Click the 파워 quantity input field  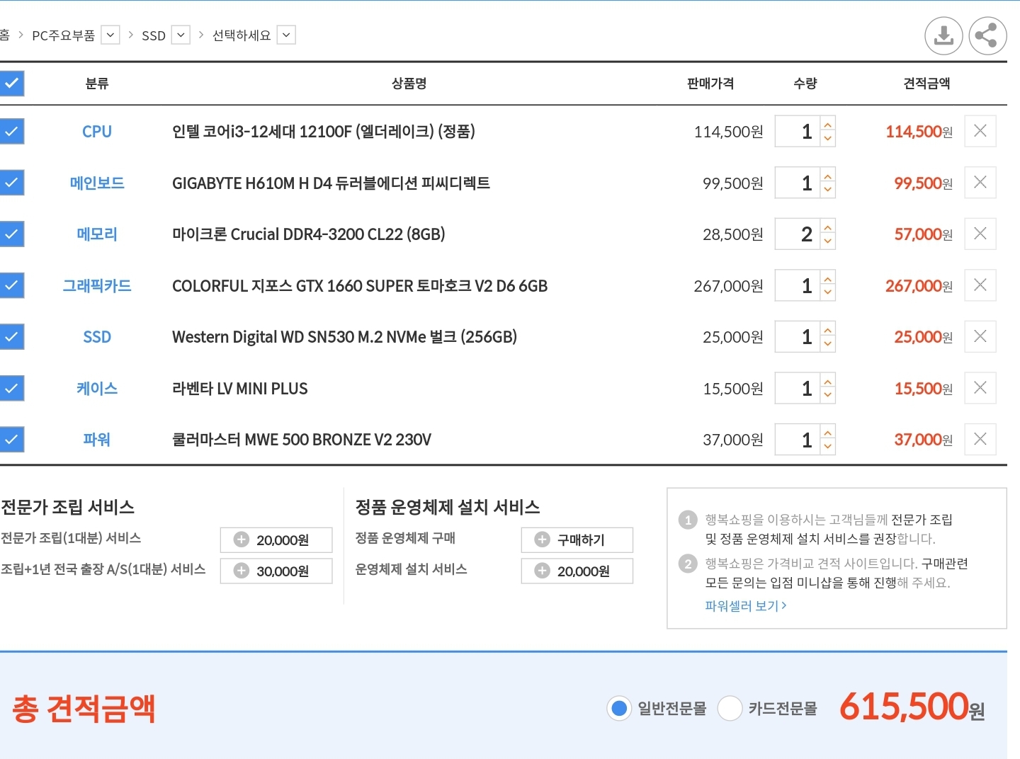(x=798, y=439)
